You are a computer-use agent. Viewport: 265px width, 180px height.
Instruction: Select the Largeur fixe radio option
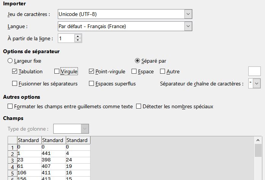(10, 61)
